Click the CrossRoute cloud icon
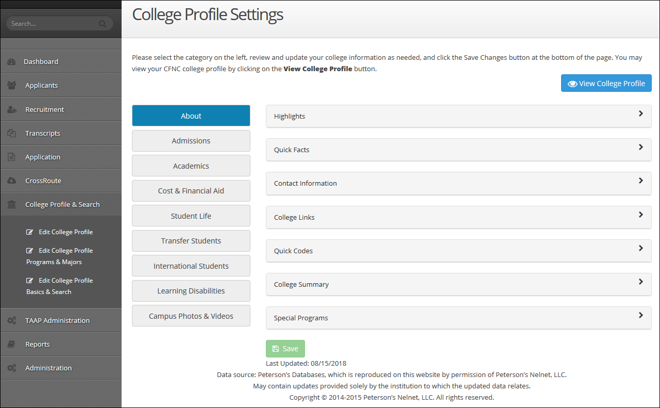The width and height of the screenshot is (660, 408). click(x=11, y=181)
